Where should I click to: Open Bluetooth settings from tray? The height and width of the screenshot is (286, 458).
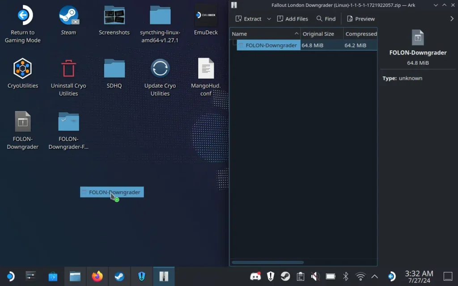point(346,276)
